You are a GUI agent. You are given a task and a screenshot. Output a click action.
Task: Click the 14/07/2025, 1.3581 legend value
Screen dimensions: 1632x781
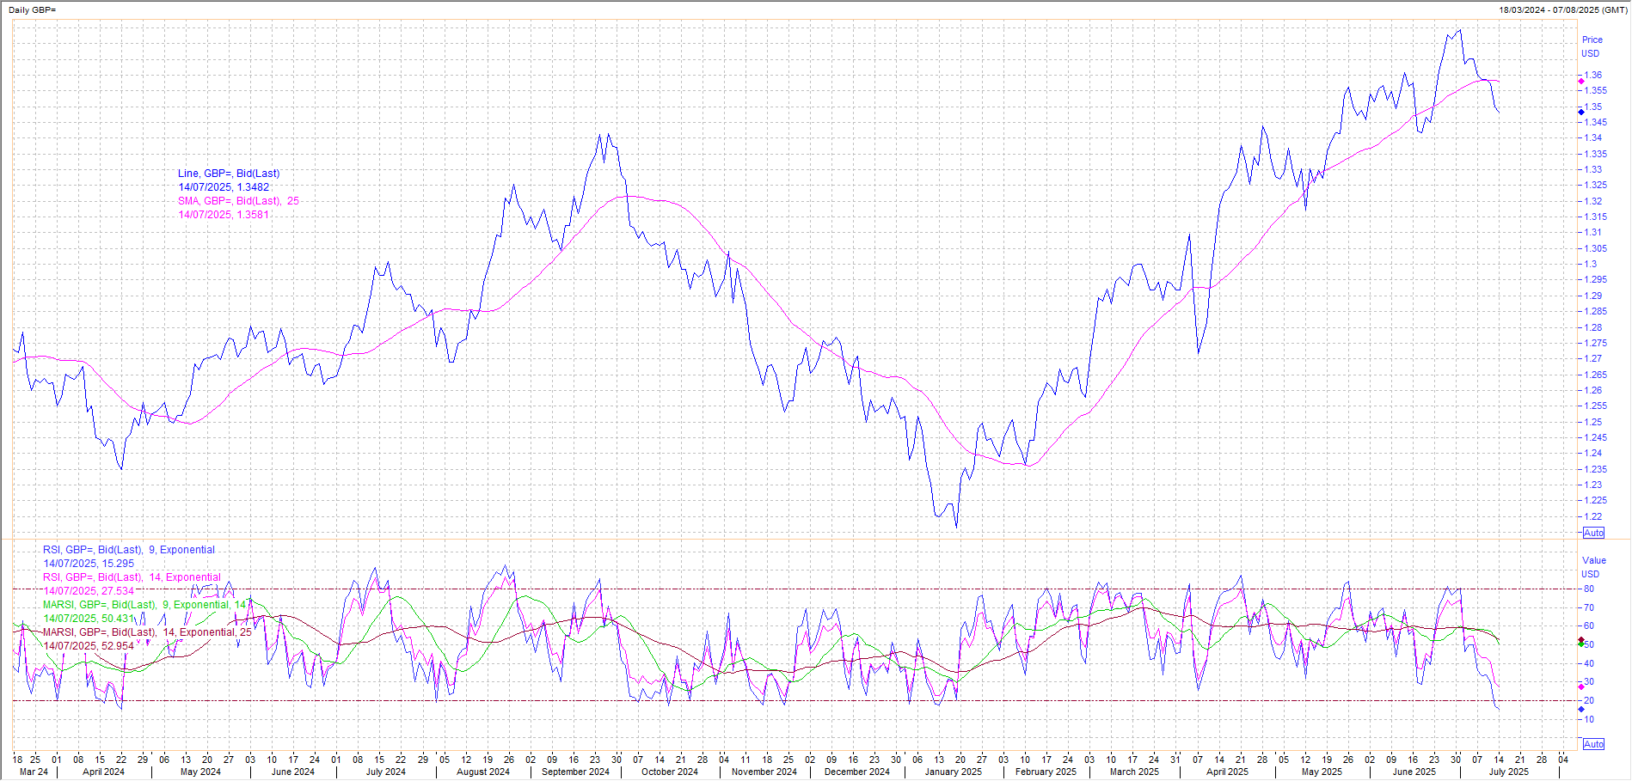[224, 215]
